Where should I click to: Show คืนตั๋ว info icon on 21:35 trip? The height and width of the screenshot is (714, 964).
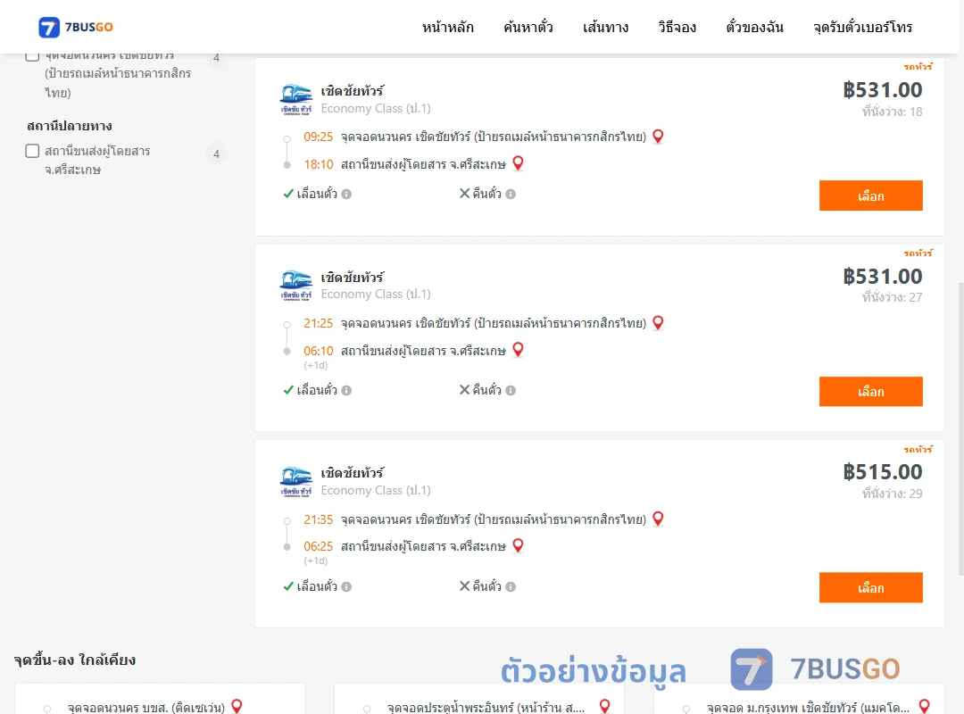[x=511, y=586]
